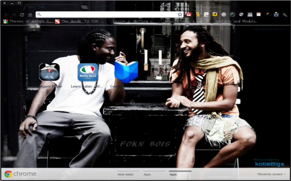Open the Themes - Google C... bookmark

point(27,21)
